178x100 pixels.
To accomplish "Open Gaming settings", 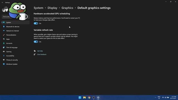I will pyautogui.click(x=16, y=52).
